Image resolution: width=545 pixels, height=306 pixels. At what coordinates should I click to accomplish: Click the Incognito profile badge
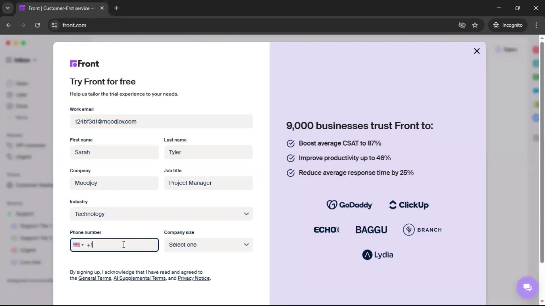(x=508, y=25)
